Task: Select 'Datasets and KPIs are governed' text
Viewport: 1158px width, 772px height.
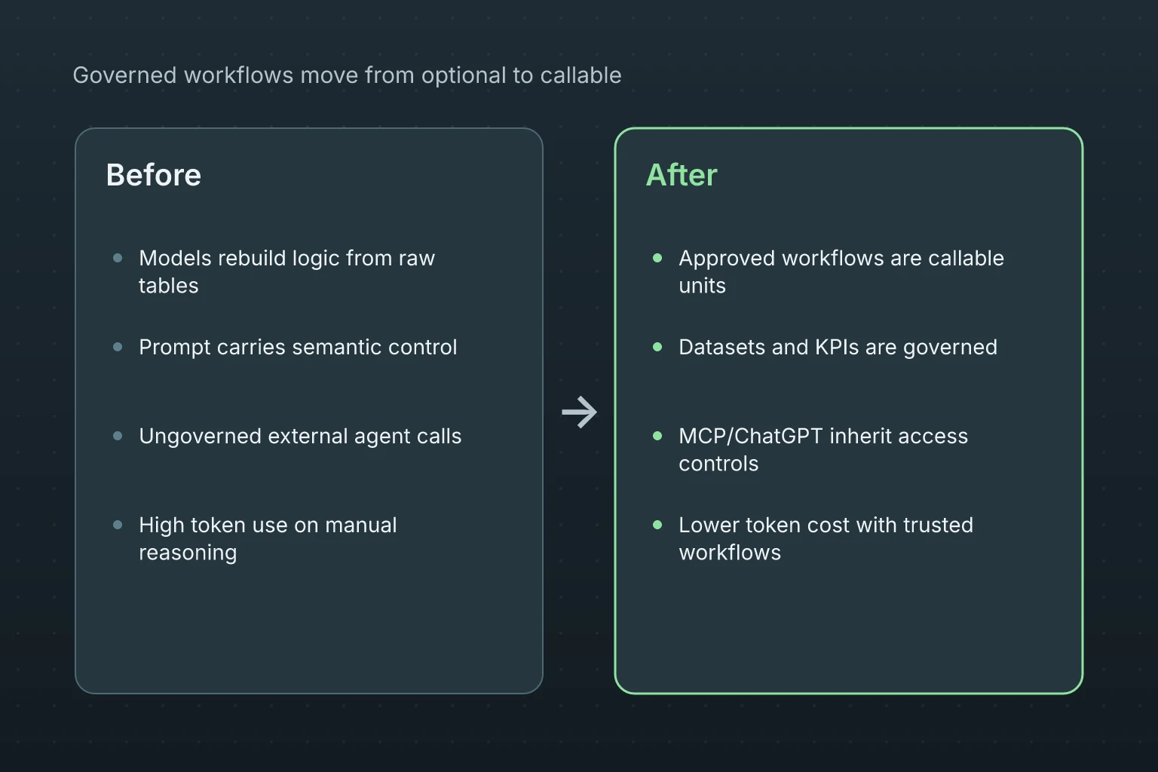Action: 838,347
